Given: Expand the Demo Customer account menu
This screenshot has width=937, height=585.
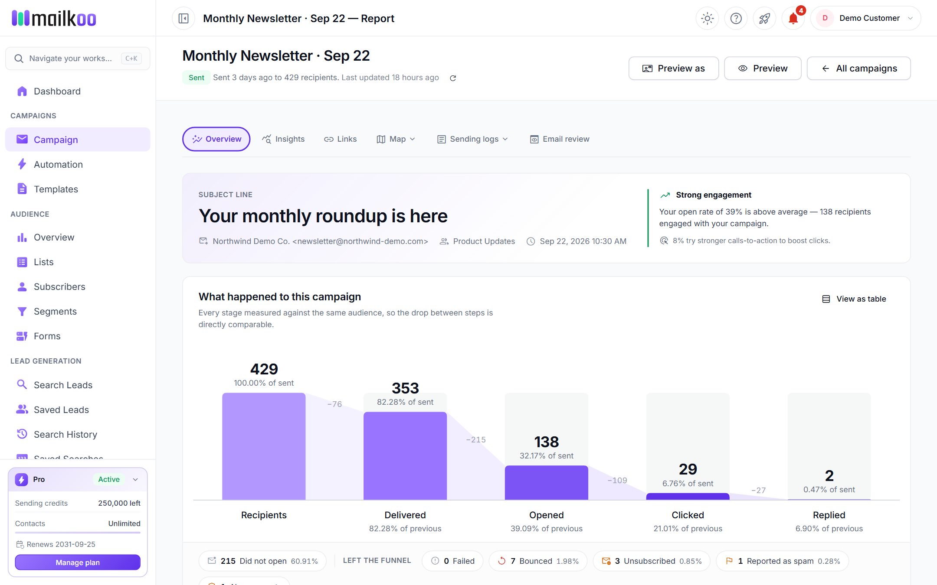Looking at the screenshot, I should (865, 18).
